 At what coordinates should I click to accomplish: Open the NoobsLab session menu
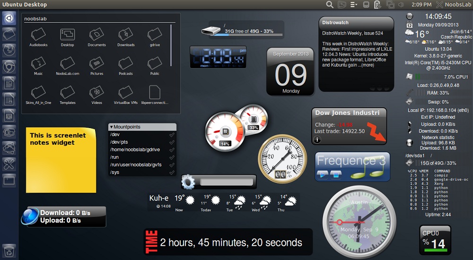(x=452, y=5)
